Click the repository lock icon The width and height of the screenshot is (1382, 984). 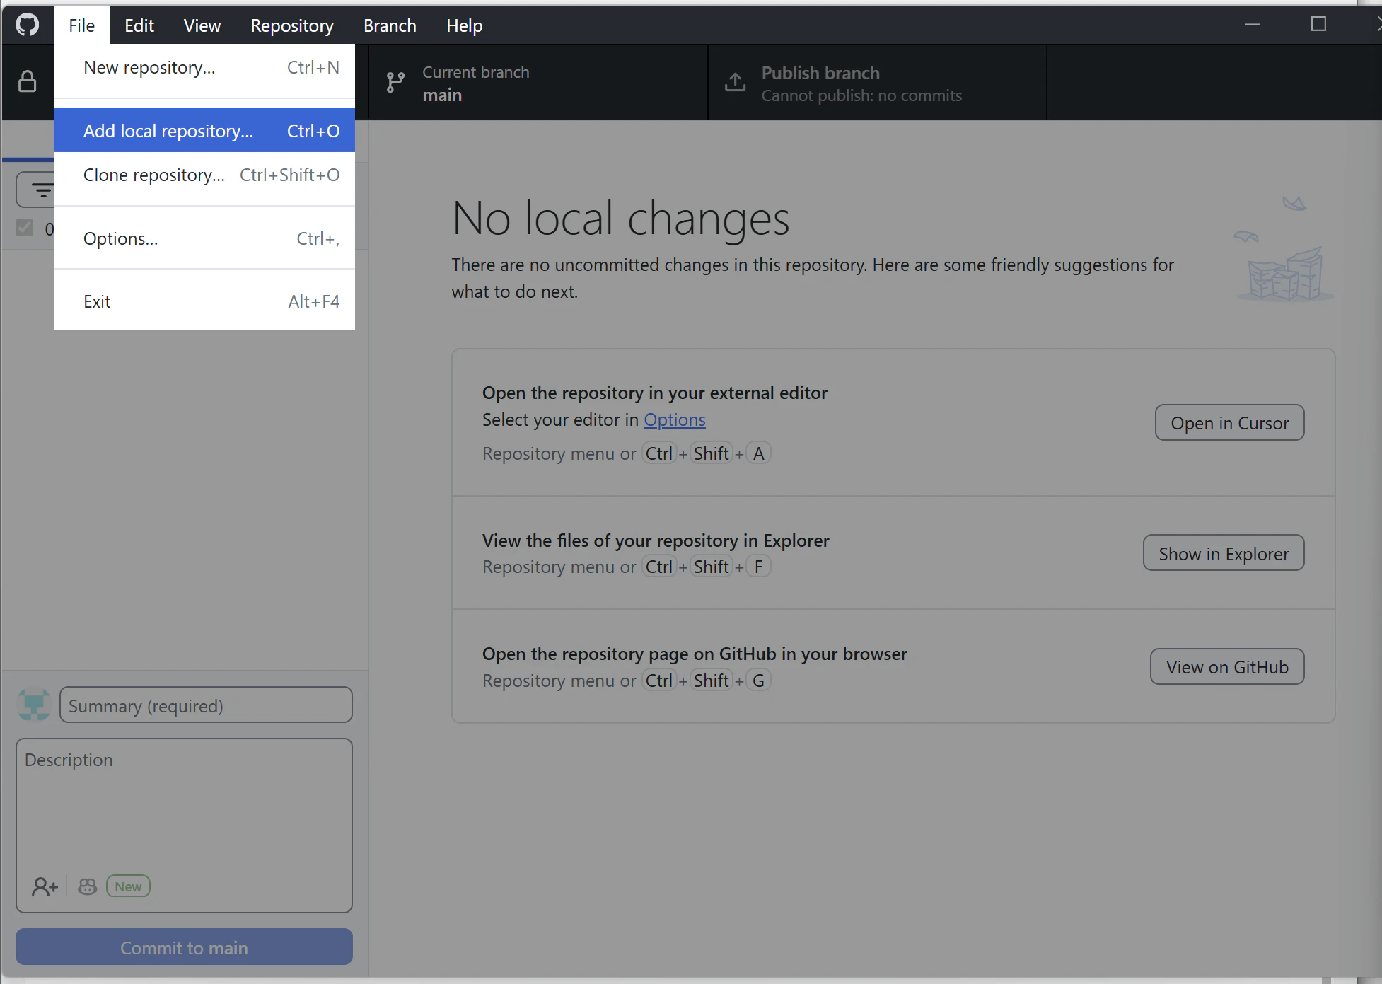27,82
